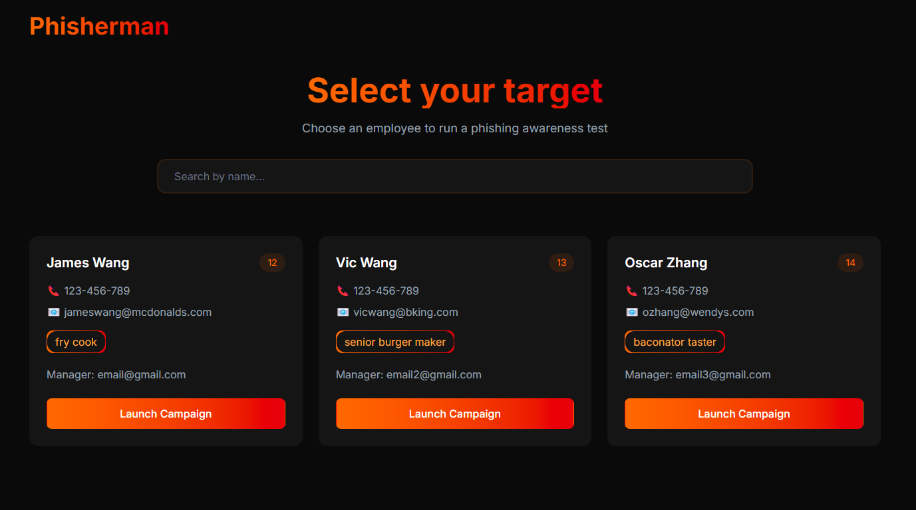Select the ID badge 14 on Oscar Zhang
The height and width of the screenshot is (510, 916).
click(850, 263)
